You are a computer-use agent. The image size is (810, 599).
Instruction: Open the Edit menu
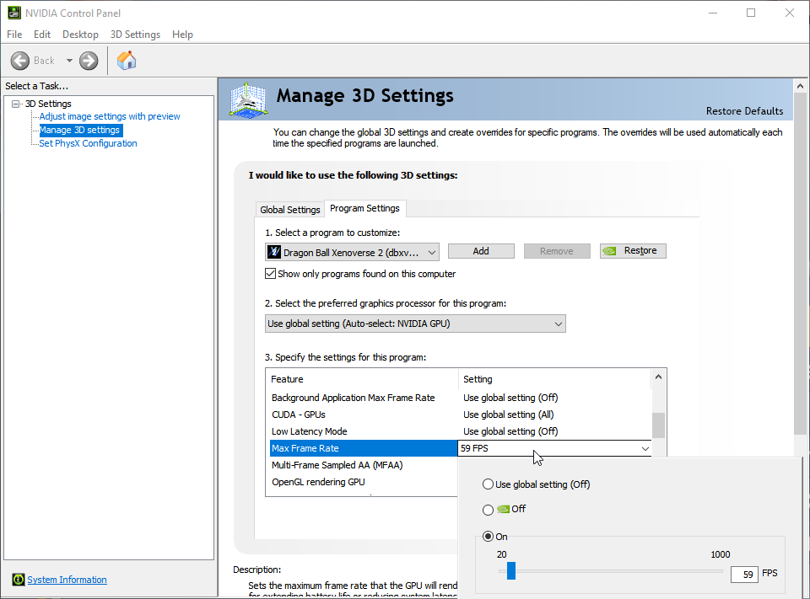(x=42, y=35)
